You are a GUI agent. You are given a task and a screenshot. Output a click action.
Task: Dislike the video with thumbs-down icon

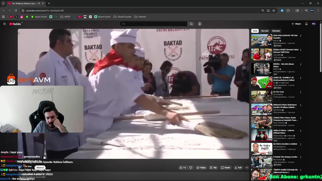[191, 168]
